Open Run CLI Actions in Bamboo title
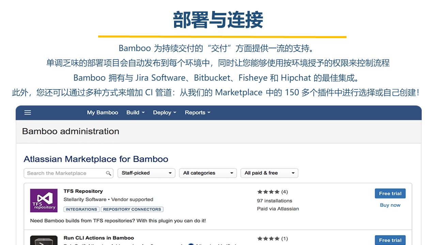 coord(99,238)
